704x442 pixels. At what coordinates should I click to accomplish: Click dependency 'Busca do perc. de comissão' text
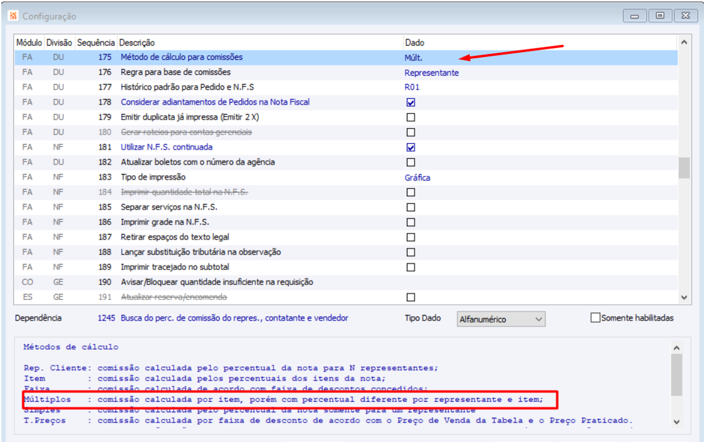point(234,318)
